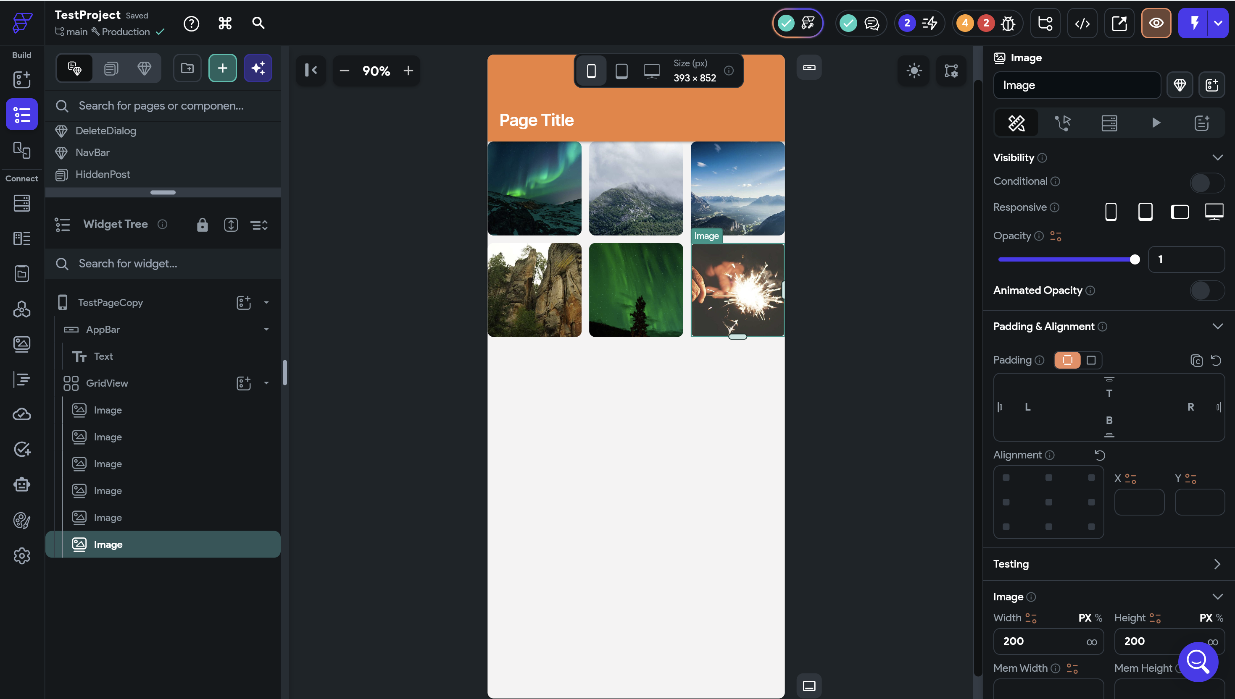Select the NavBar component
1235x699 pixels.
92,153
